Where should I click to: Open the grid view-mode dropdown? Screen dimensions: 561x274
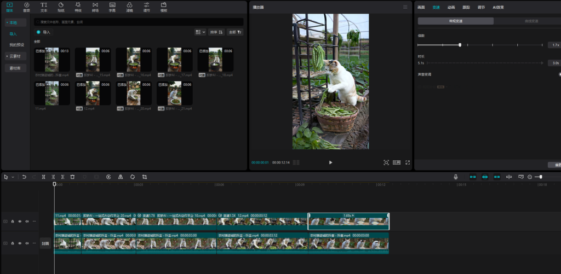[x=200, y=32]
